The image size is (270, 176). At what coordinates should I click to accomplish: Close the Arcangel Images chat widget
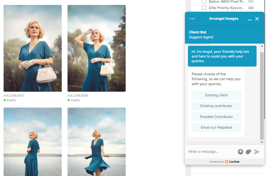click(x=257, y=19)
